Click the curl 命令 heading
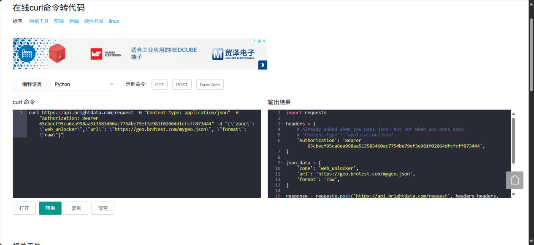Screen dimensions: 534x245 [x=24, y=102]
